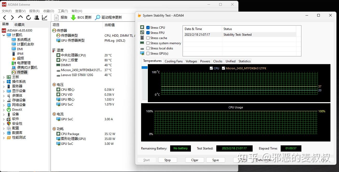The width and height of the screenshot is (339, 172).
Task: Click the refresh toolbar icon
Action: click(x=29, y=17)
